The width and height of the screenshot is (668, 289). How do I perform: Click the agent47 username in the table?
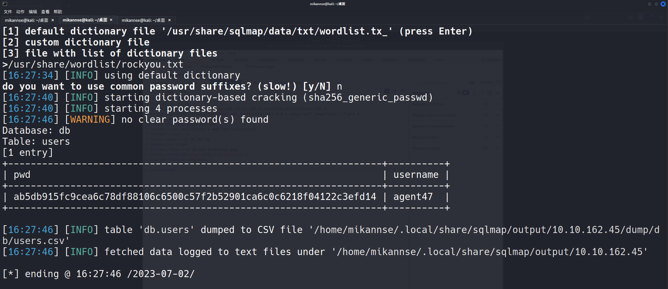pos(413,197)
